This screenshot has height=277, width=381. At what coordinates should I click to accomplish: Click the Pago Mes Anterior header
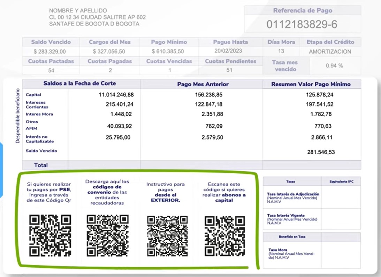click(x=203, y=84)
